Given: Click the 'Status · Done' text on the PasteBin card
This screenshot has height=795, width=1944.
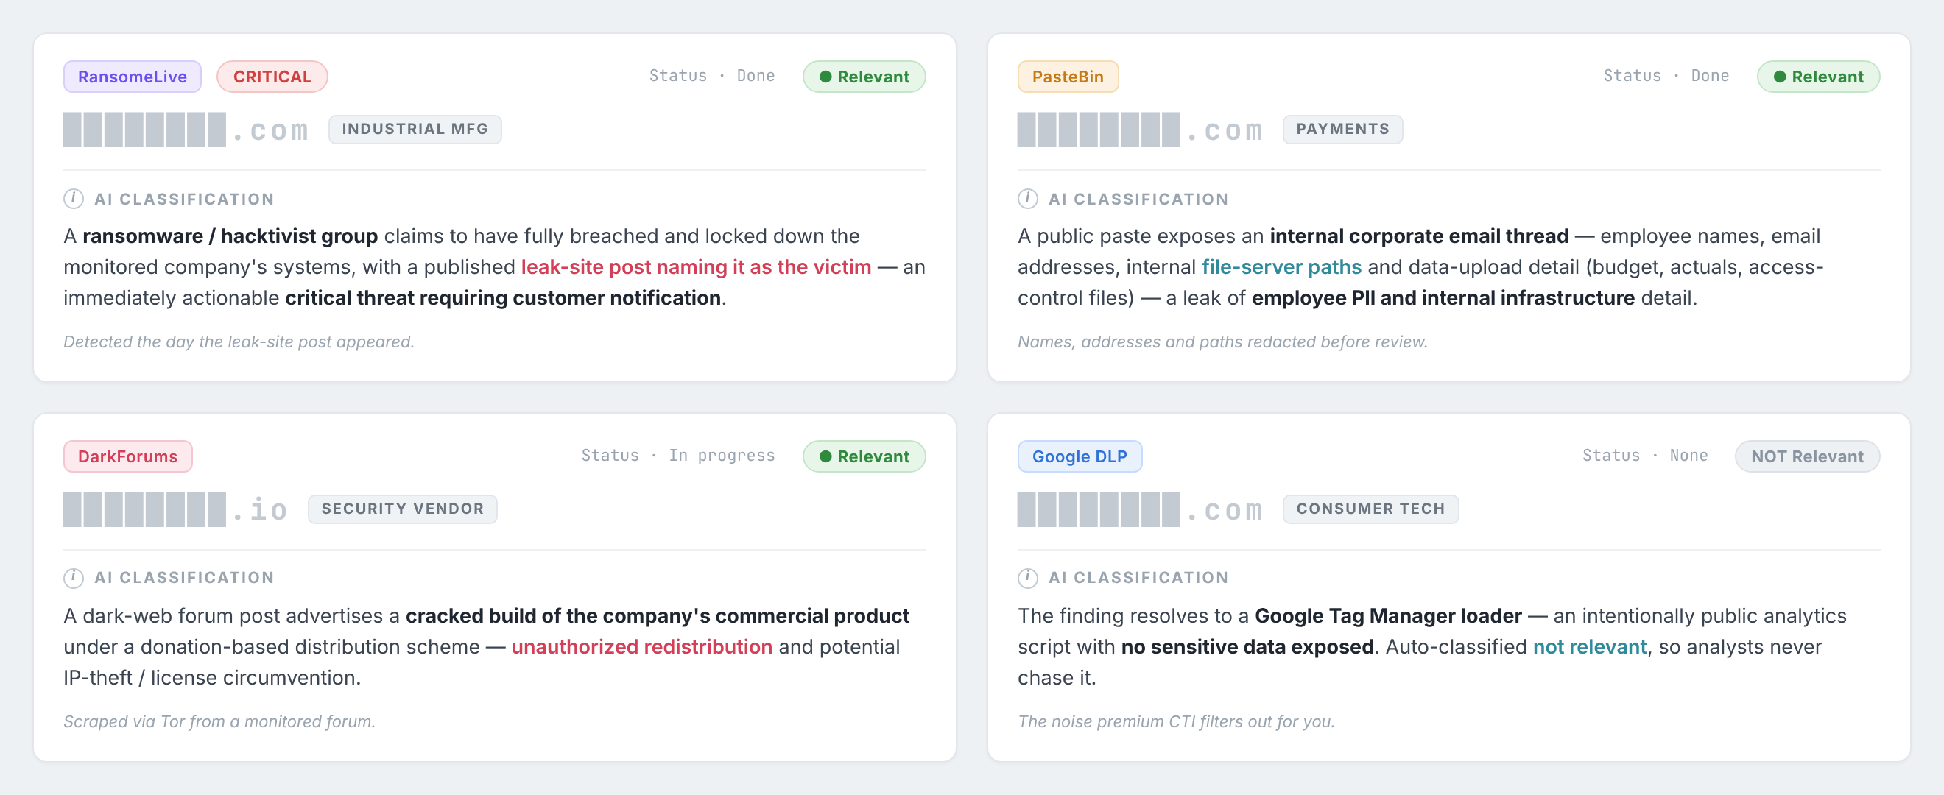Looking at the screenshot, I should pos(1666,76).
